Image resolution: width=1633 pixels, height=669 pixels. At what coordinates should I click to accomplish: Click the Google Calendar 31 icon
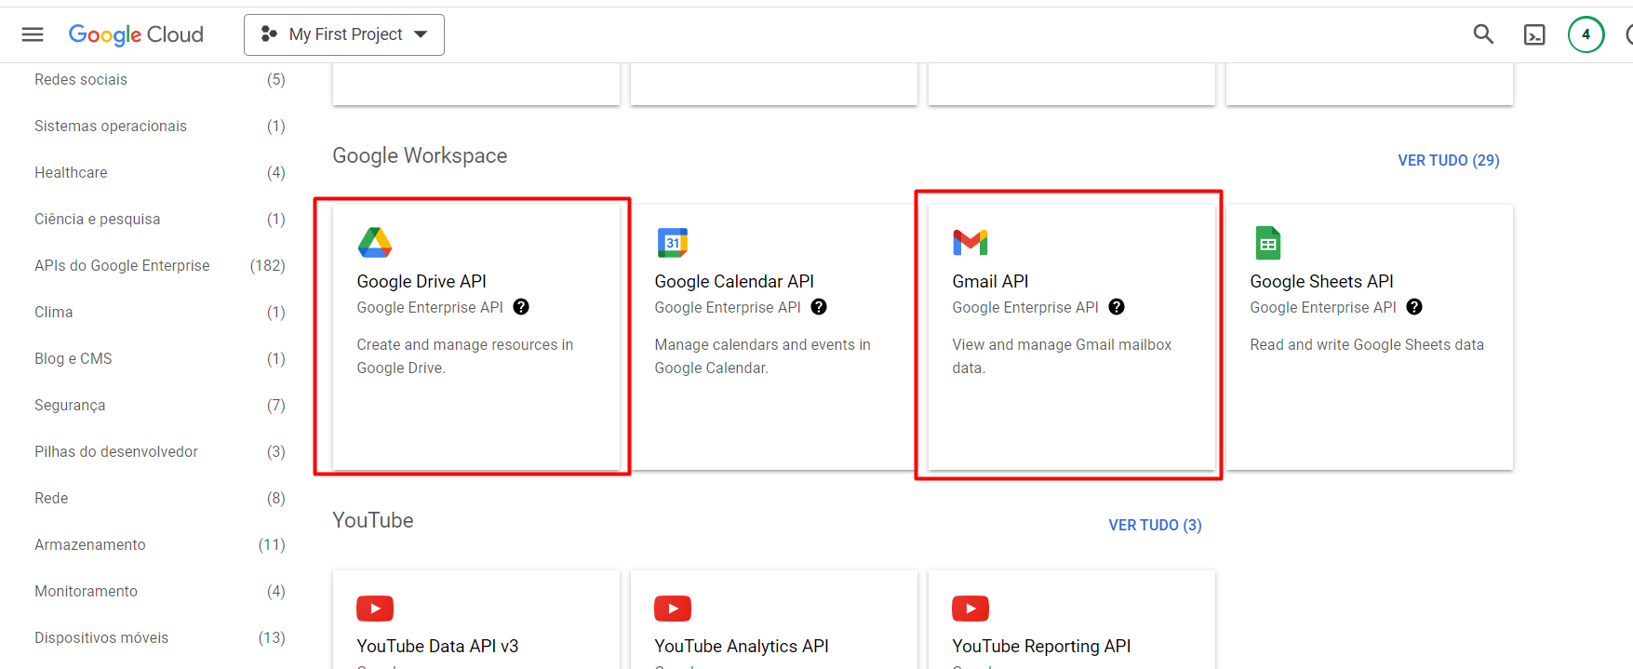tap(673, 242)
